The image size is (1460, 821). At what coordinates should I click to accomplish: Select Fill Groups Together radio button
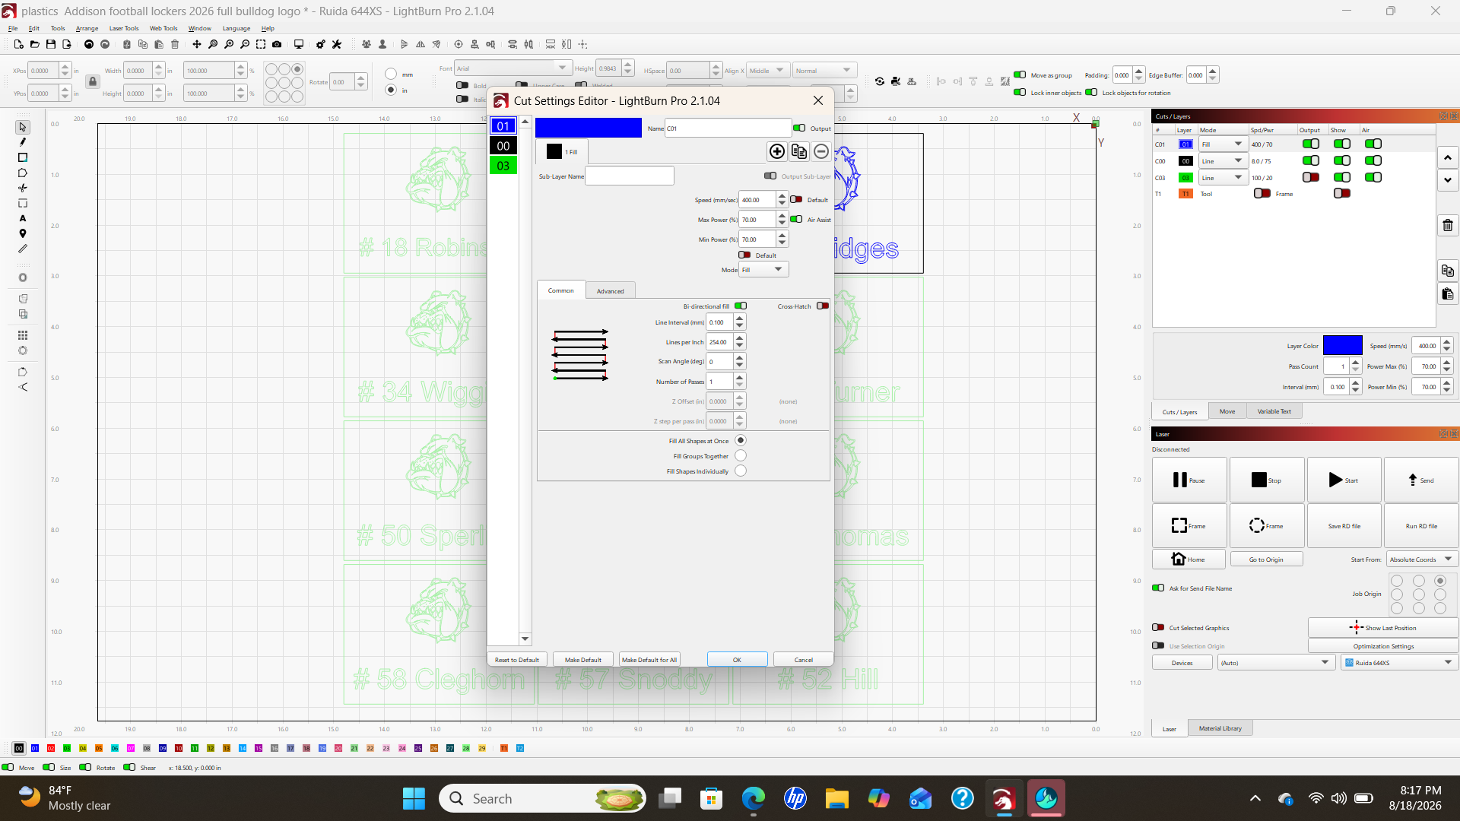[741, 455]
